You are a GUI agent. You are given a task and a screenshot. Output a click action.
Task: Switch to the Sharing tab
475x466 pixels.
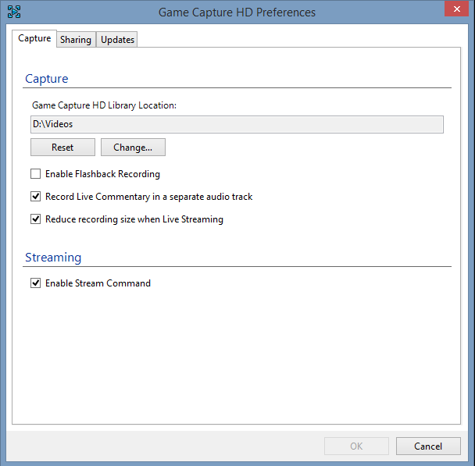point(76,40)
